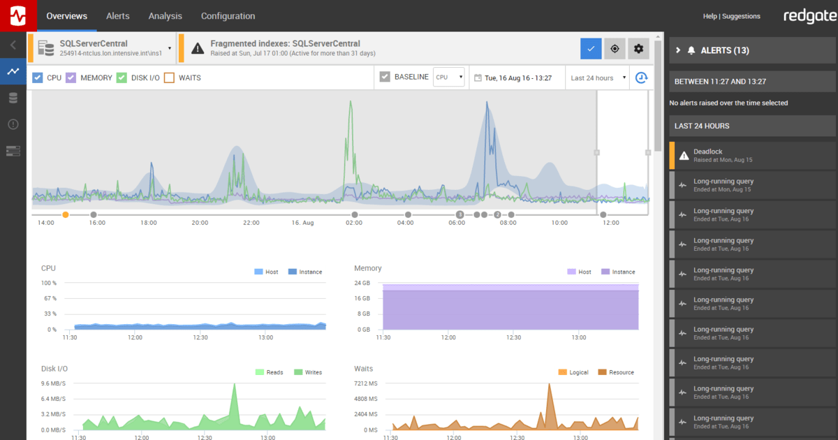Open the reports icon at bottom of sidebar
Screen dimensions: 838x440
[13, 150]
